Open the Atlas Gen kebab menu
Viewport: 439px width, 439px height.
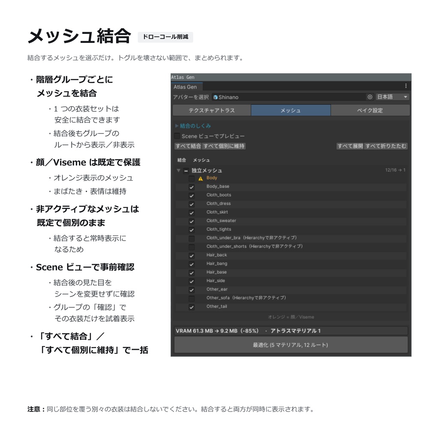[406, 86]
